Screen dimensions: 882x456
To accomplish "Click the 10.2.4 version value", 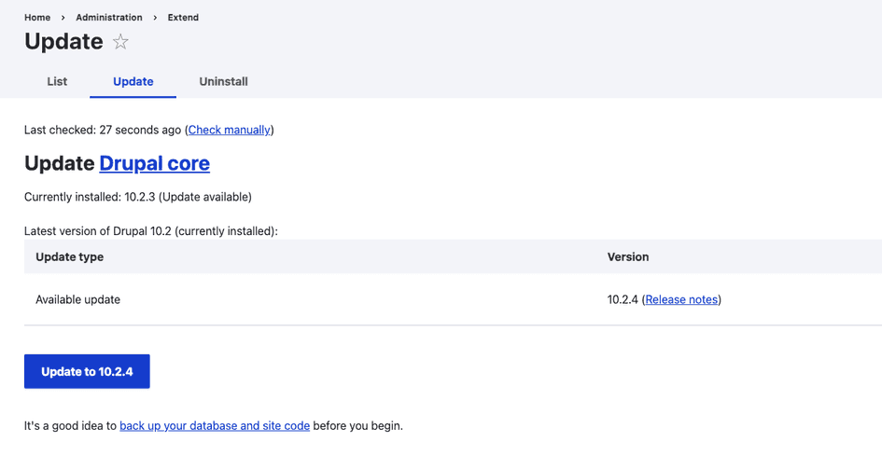I will (x=623, y=299).
